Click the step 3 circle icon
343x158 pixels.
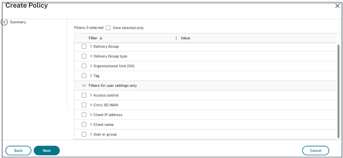point(5,22)
